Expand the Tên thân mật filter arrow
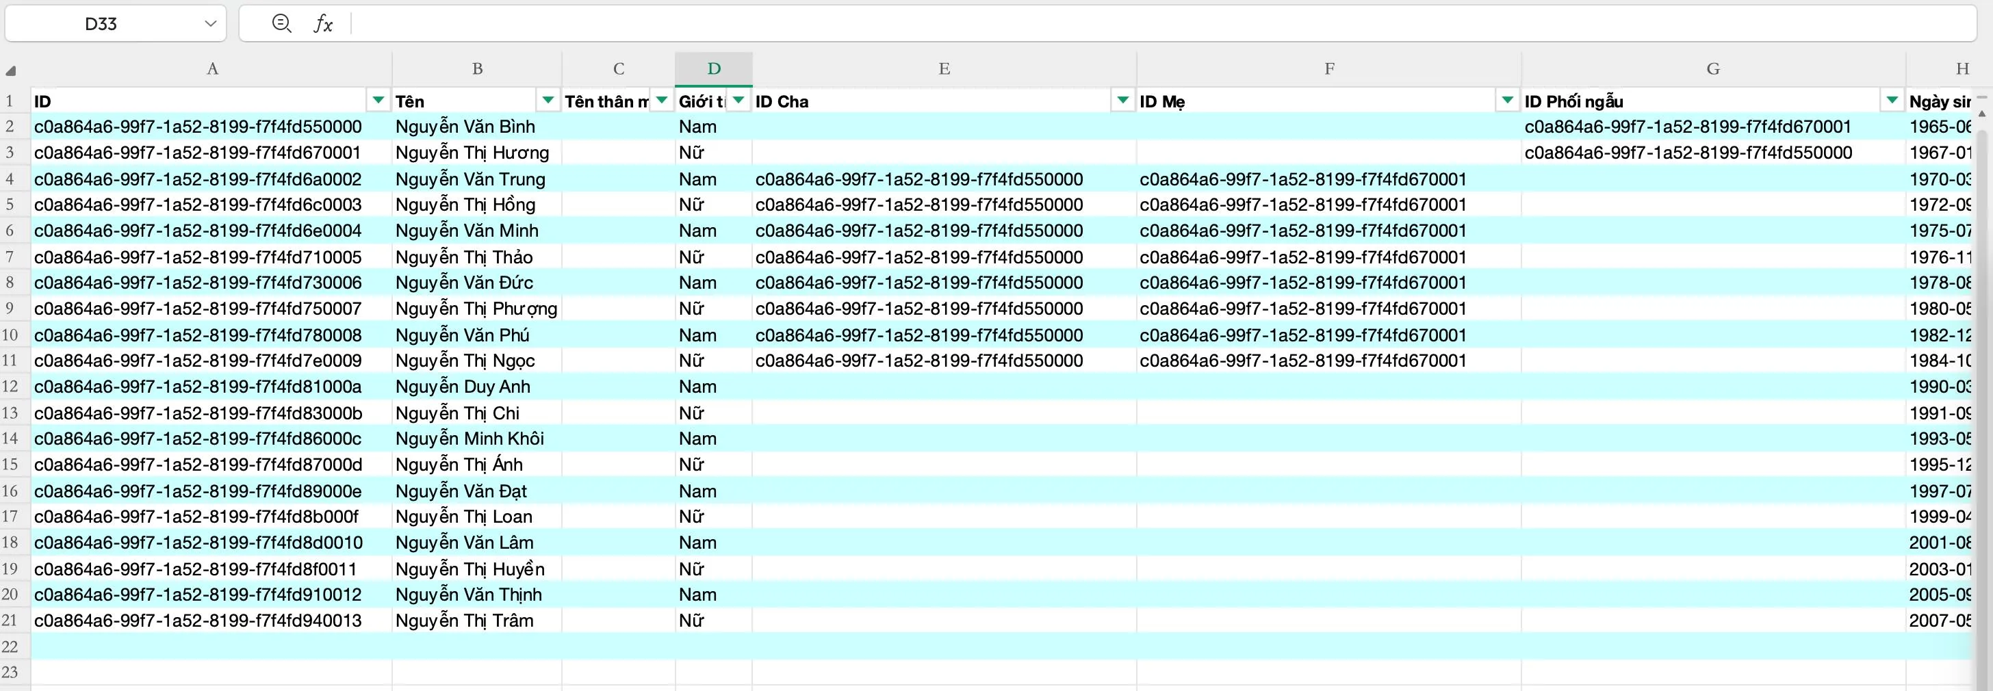 (x=662, y=100)
